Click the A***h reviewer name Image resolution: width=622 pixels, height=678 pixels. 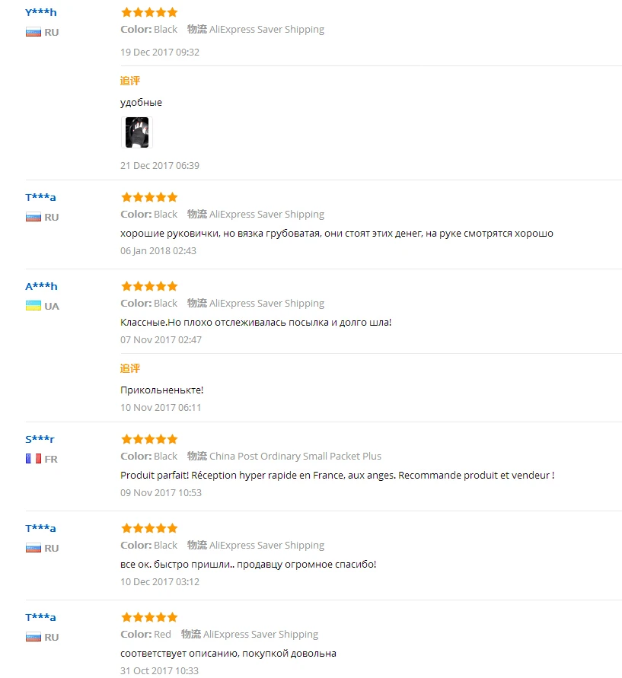(x=41, y=286)
